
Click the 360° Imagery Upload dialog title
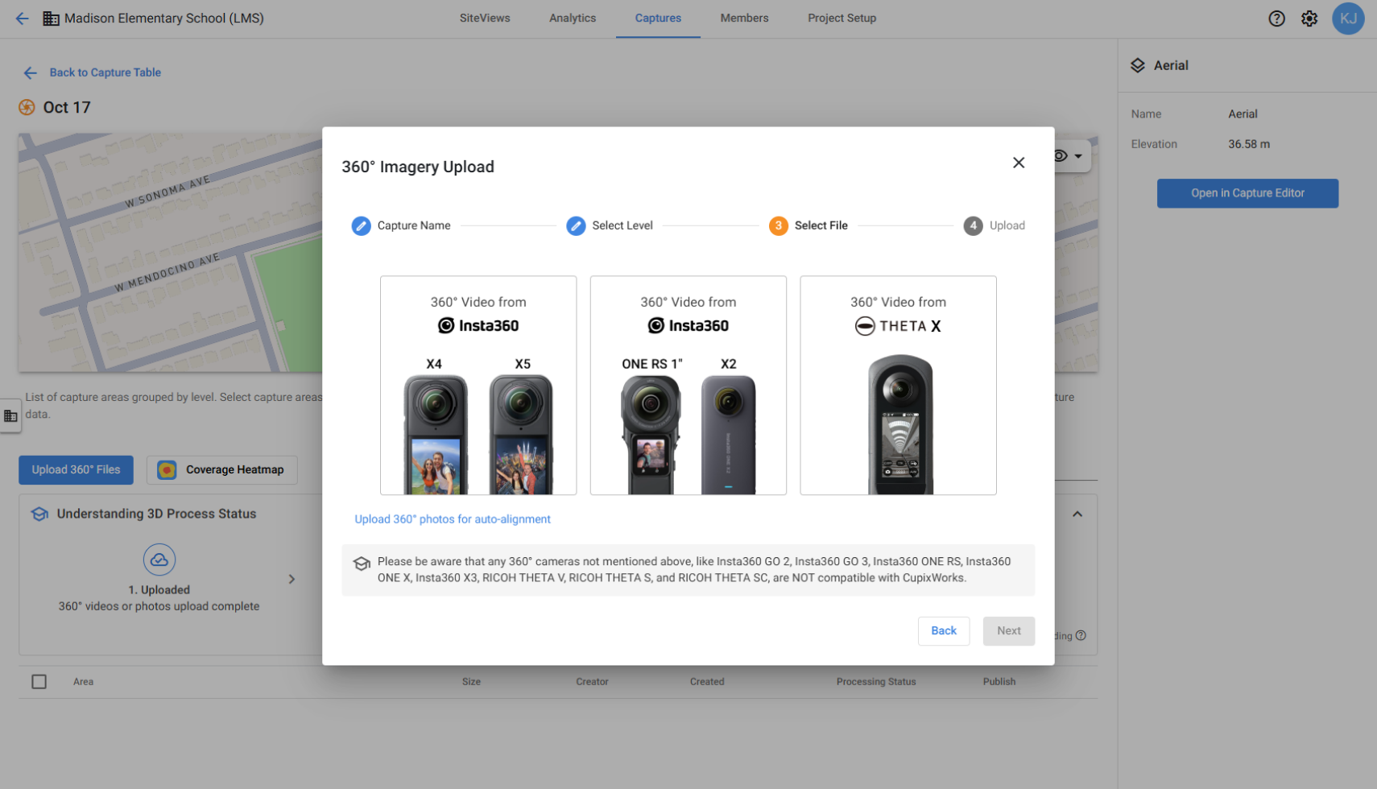418,167
